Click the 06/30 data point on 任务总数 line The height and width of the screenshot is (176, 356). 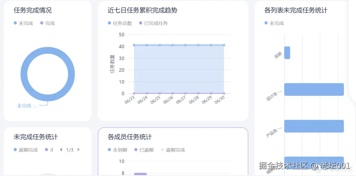click(224, 45)
